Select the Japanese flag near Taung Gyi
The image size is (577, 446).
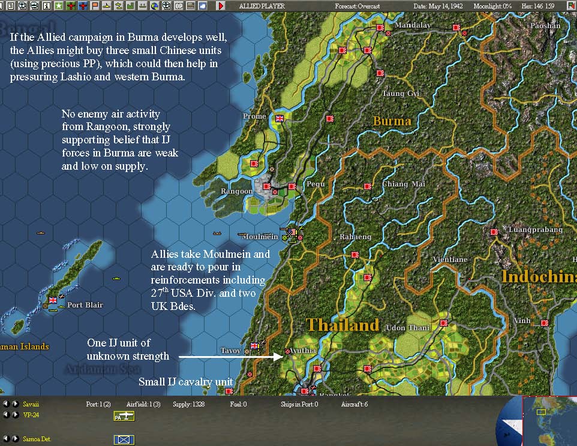tap(380, 73)
